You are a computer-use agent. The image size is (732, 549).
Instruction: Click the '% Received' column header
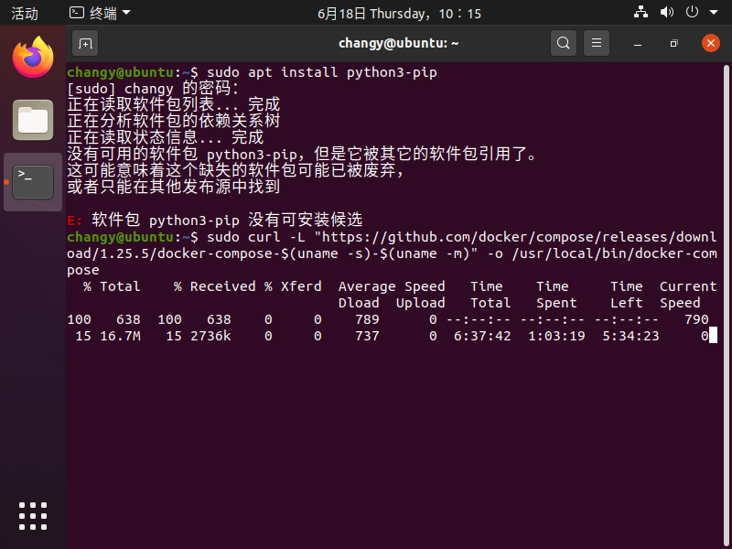pyautogui.click(x=214, y=286)
